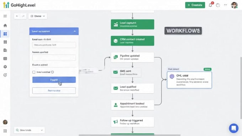This screenshot has height=136, width=242.
Task: Click the green badge above GHL CRM card
Action: tap(207, 69)
